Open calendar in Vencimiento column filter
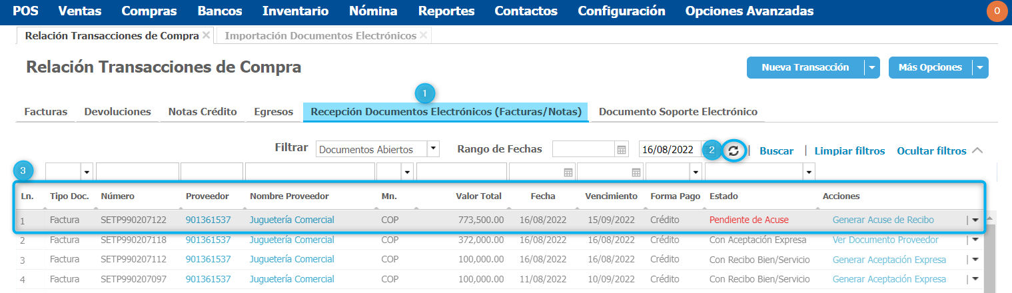1012x293 pixels. tap(636, 172)
